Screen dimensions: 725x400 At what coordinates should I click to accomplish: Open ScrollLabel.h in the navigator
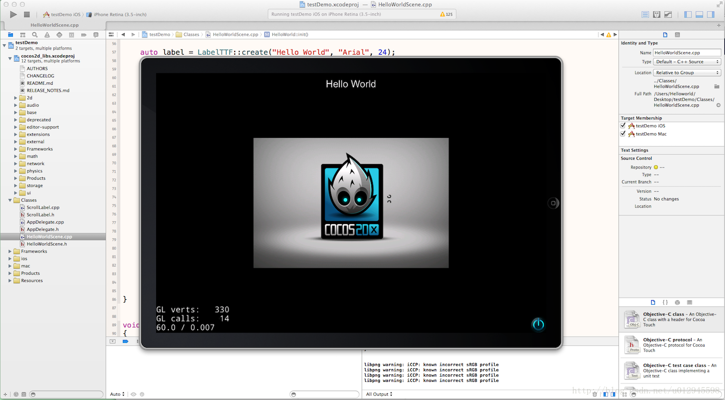pyautogui.click(x=40, y=215)
